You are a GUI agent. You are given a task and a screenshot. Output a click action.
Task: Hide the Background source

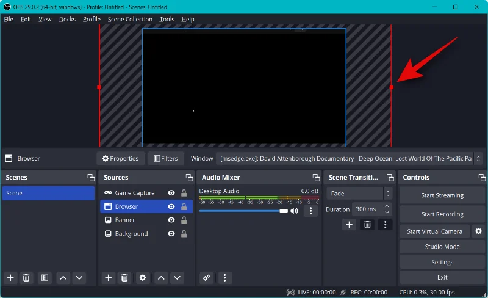(x=171, y=234)
